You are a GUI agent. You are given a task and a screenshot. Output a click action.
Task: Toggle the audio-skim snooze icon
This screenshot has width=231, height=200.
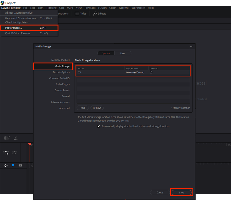pyautogui.click(x=7, y=138)
